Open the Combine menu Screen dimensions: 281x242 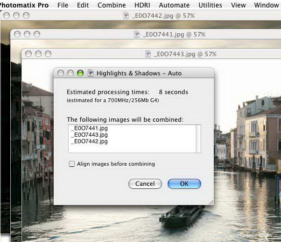[112, 5]
